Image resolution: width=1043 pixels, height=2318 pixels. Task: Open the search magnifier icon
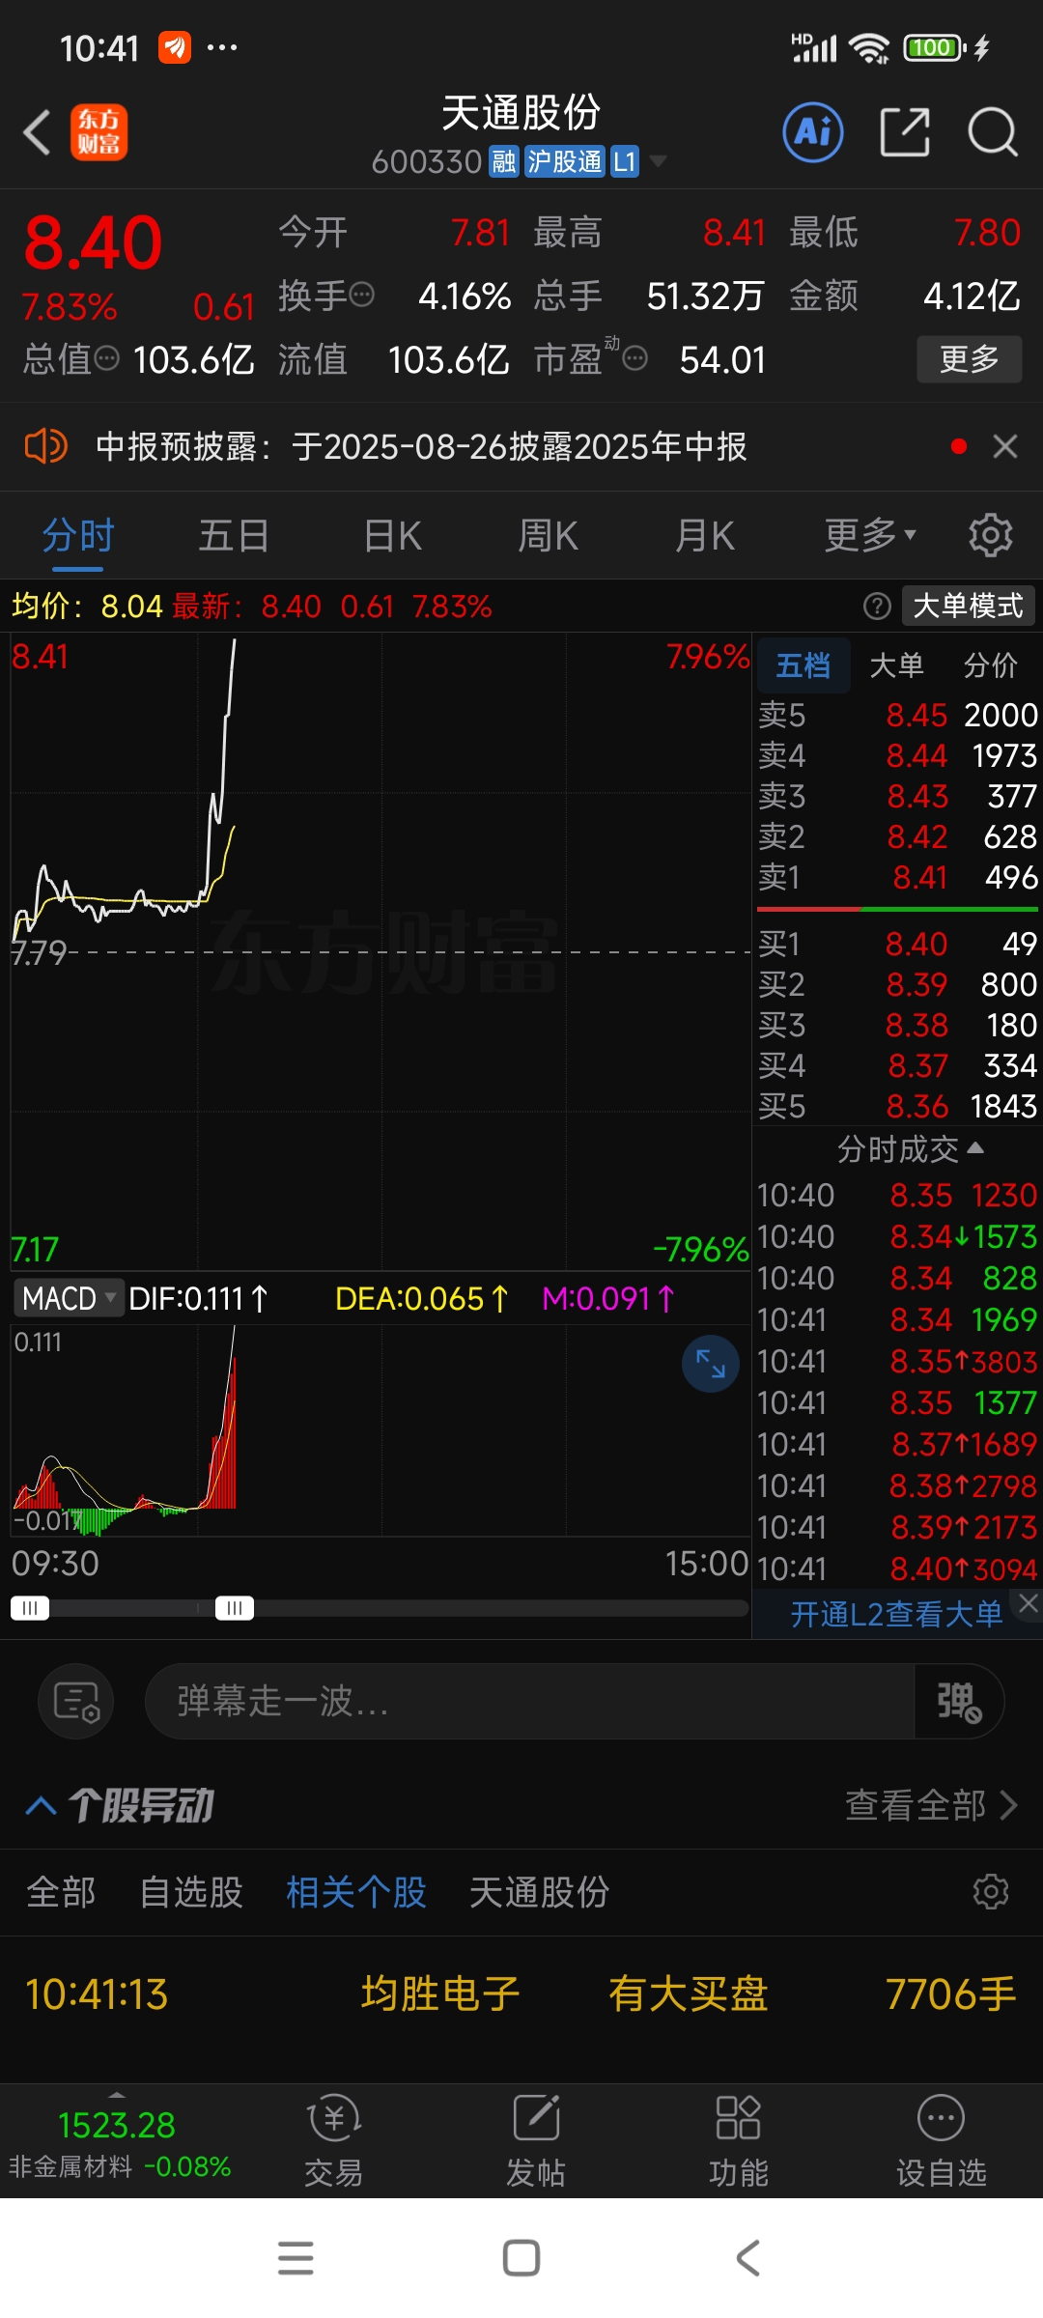(x=993, y=132)
